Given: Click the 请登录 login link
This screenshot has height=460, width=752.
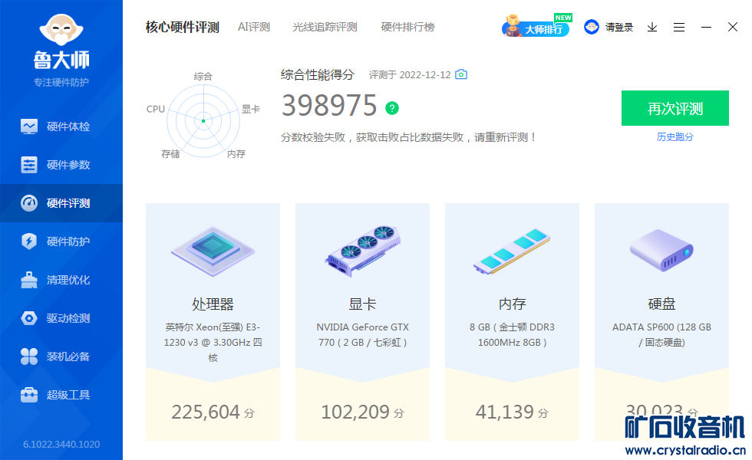Looking at the screenshot, I should tap(619, 28).
